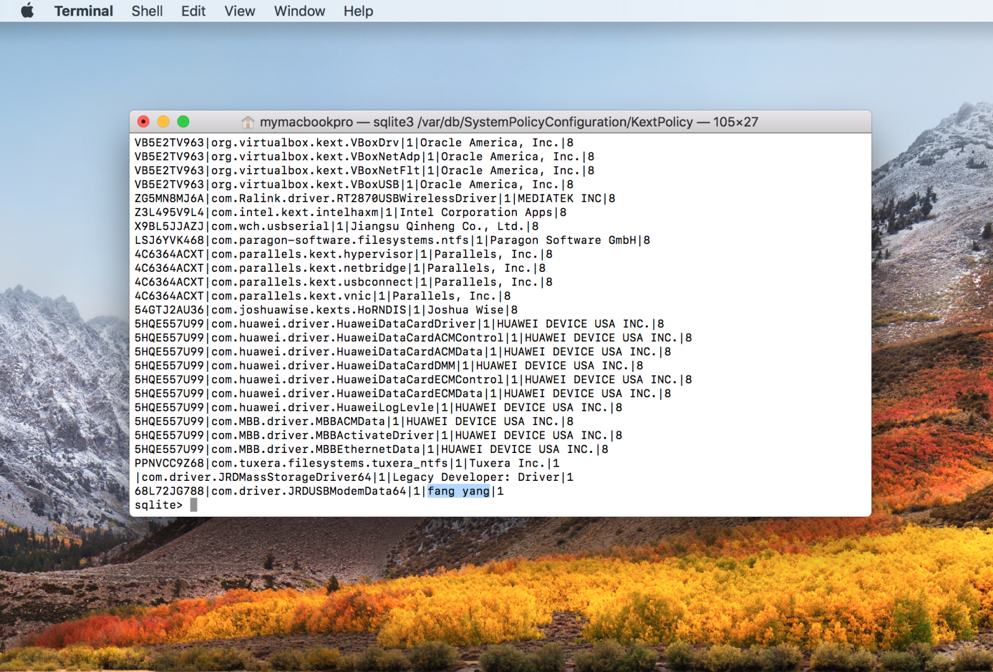Click the developer name 'Joshua Wise'
993x672 pixels.
coord(466,310)
